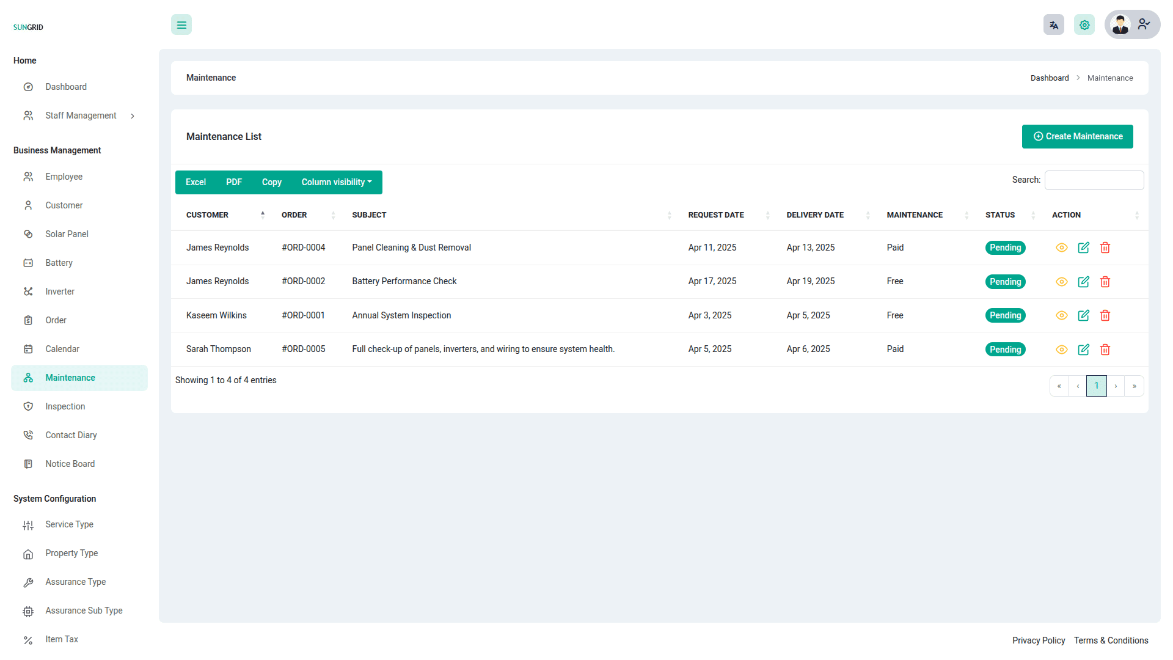
Task: View Sarah Thompson's maintenance via eye icon
Action: tap(1062, 350)
